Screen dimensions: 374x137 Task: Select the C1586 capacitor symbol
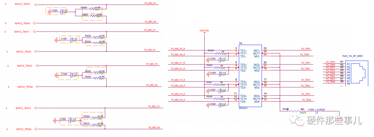tap(61, 11)
